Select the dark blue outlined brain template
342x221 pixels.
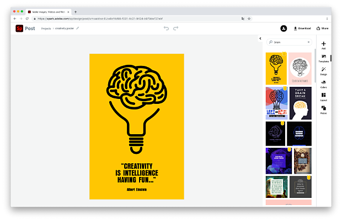coord(299,134)
